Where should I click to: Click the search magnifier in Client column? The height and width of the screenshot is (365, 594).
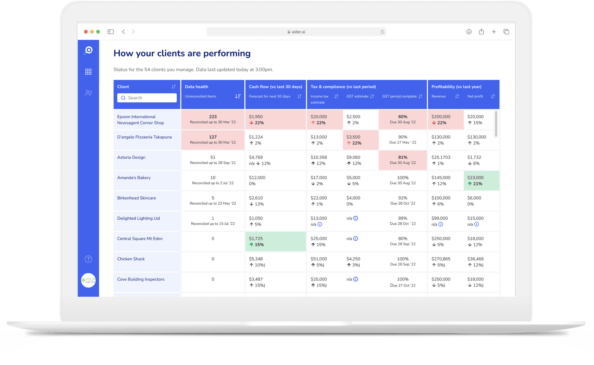pyautogui.click(x=124, y=98)
